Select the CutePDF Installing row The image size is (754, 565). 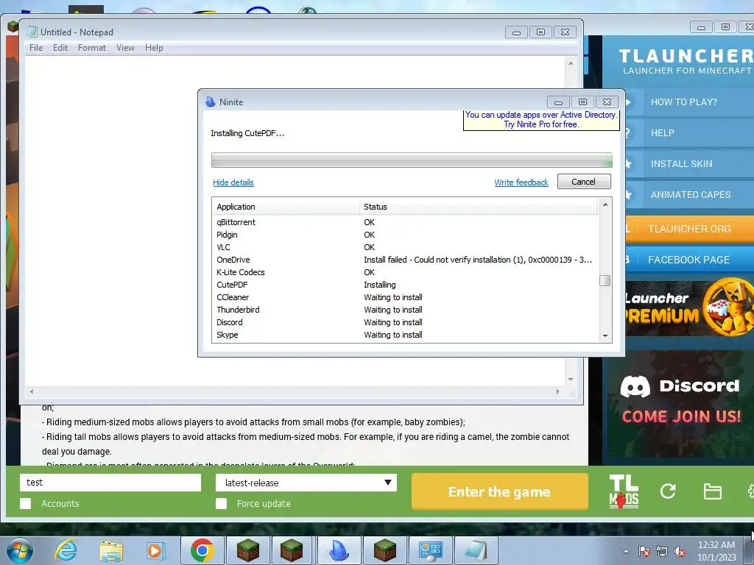pos(406,285)
